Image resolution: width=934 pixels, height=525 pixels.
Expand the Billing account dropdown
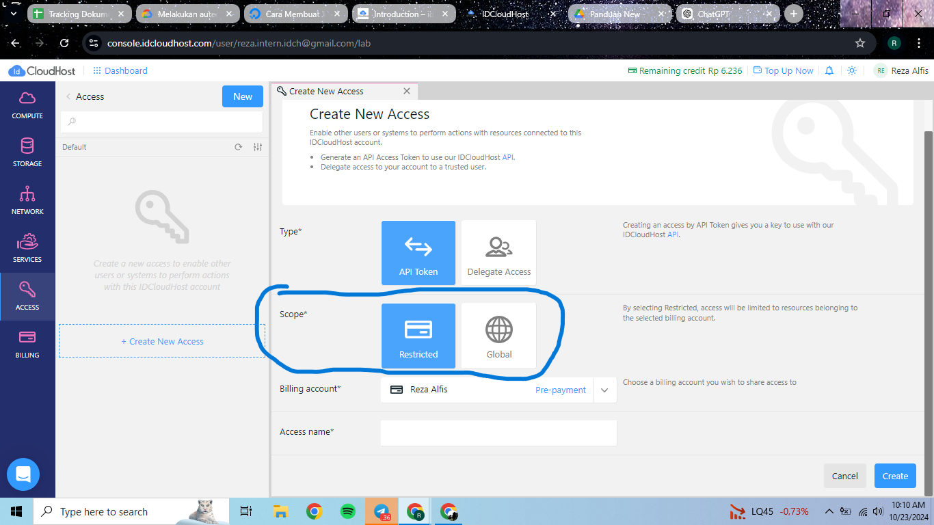(604, 390)
